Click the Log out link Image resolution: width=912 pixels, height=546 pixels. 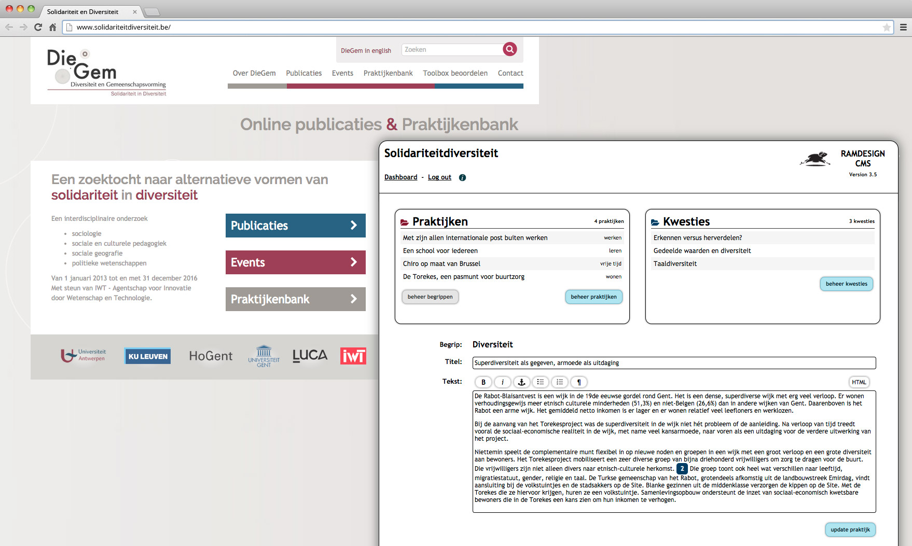point(439,177)
